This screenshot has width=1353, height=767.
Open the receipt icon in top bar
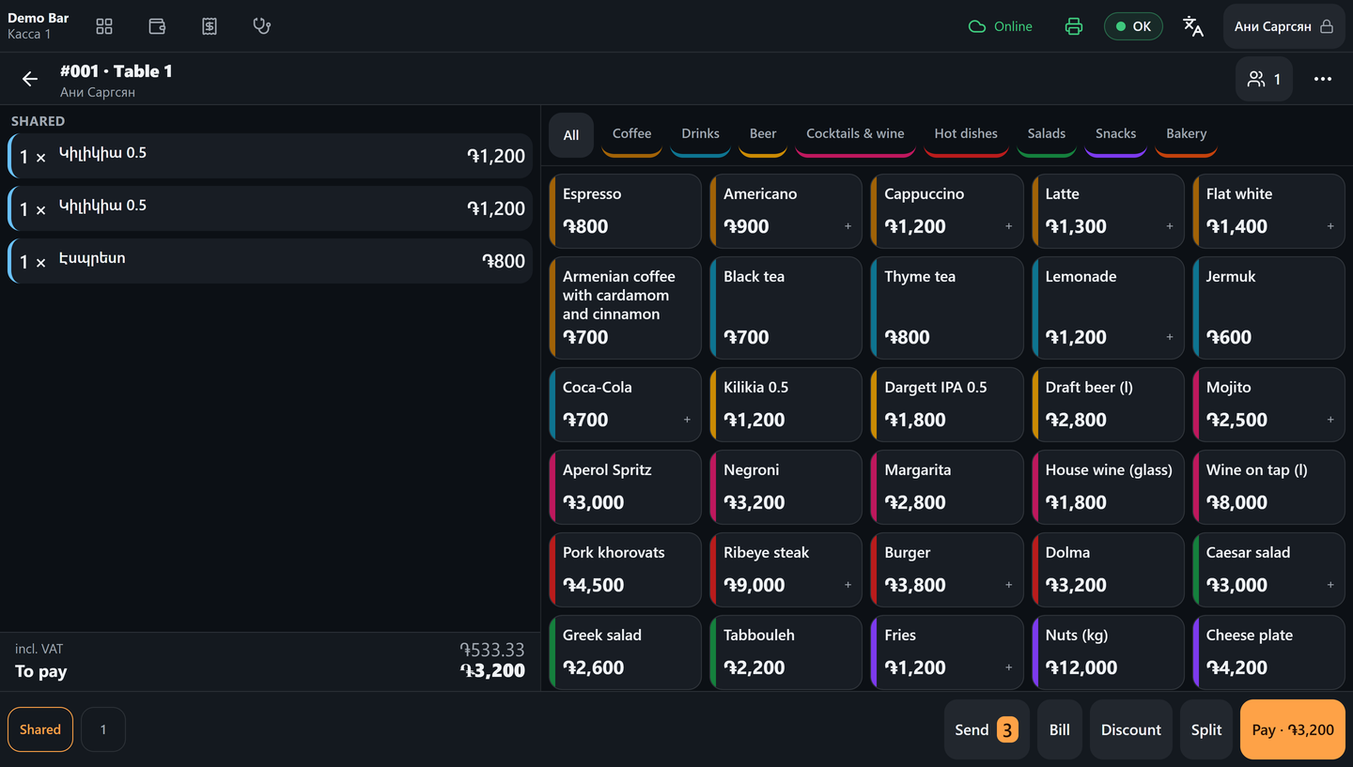click(x=210, y=26)
